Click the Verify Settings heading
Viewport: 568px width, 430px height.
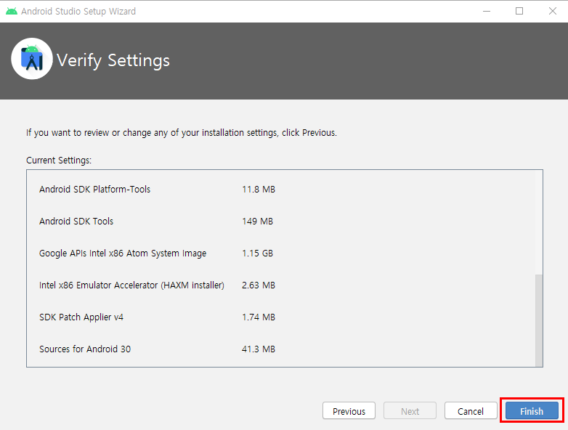113,60
